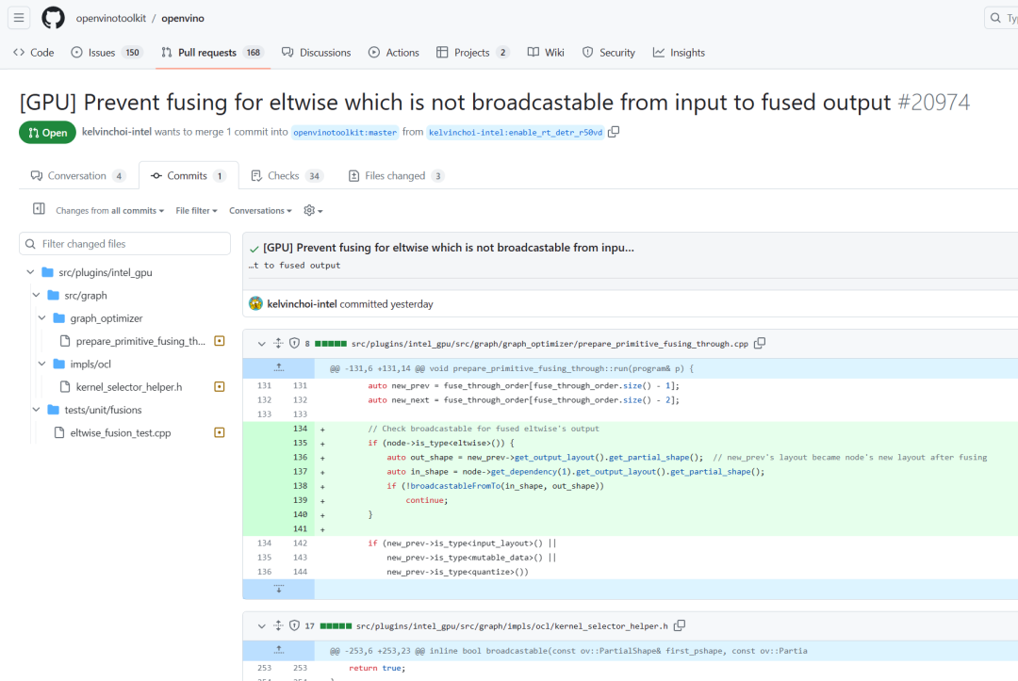Open the openvinotoolkit organization link
1018x681 pixels.
point(111,18)
